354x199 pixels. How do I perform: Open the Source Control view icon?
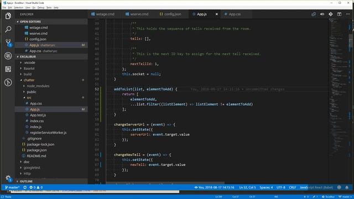[8, 43]
